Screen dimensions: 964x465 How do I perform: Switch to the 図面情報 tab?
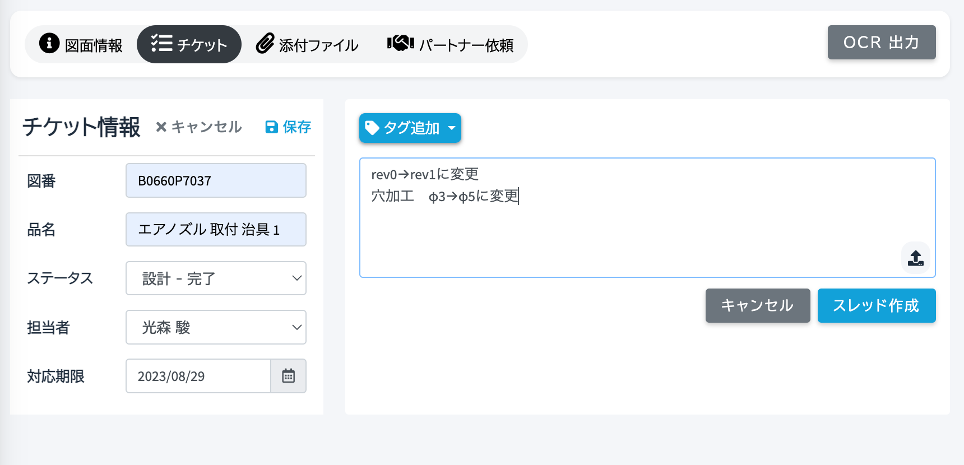pyautogui.click(x=81, y=44)
